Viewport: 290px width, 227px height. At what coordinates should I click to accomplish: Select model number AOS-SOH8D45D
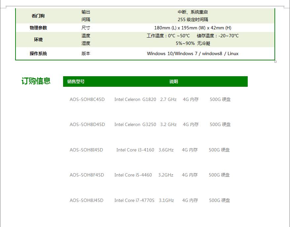(87, 124)
